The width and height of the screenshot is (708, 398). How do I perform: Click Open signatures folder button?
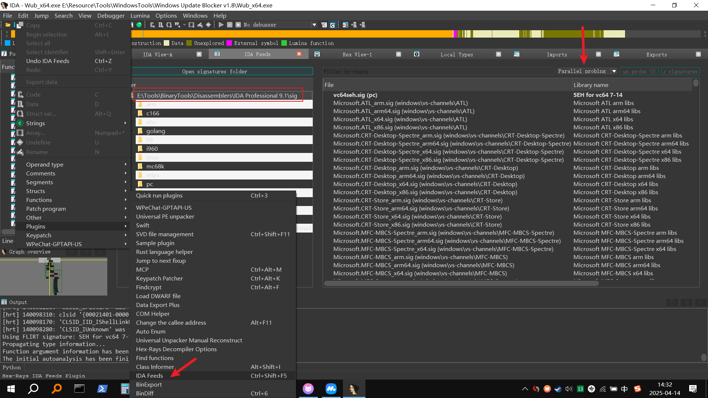pos(215,71)
